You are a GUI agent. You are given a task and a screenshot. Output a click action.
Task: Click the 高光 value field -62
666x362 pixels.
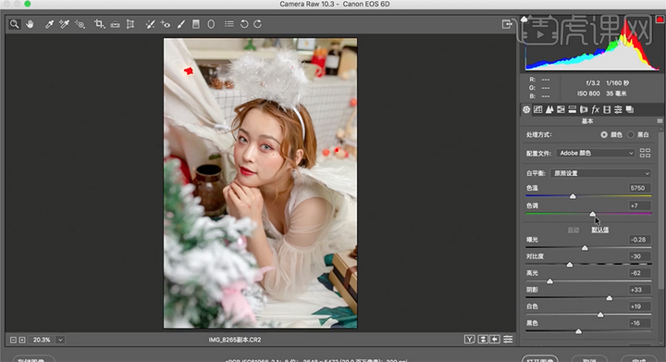click(639, 273)
